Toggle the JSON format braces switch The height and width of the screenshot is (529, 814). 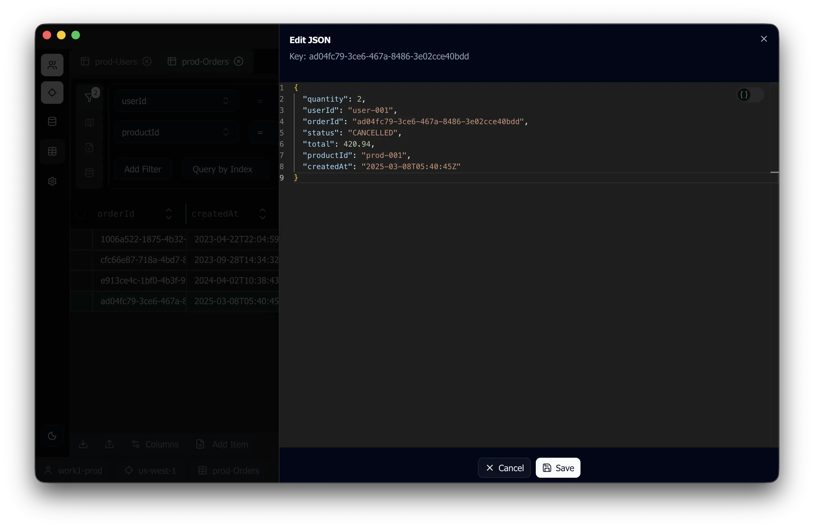[x=750, y=94]
